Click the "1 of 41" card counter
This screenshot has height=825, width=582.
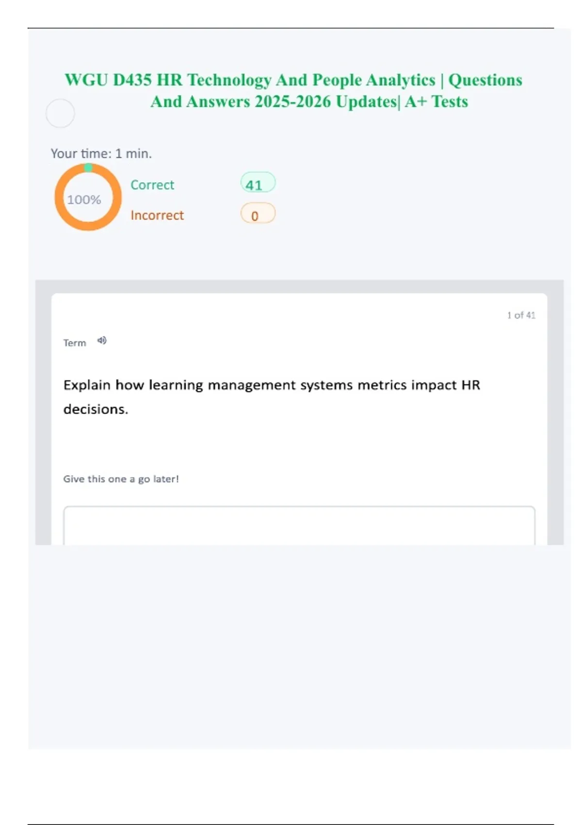pos(521,315)
